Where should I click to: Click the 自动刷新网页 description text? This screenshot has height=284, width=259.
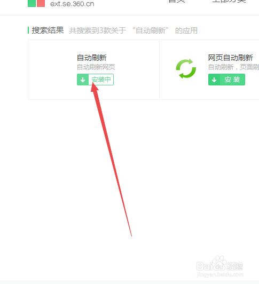click(x=96, y=67)
